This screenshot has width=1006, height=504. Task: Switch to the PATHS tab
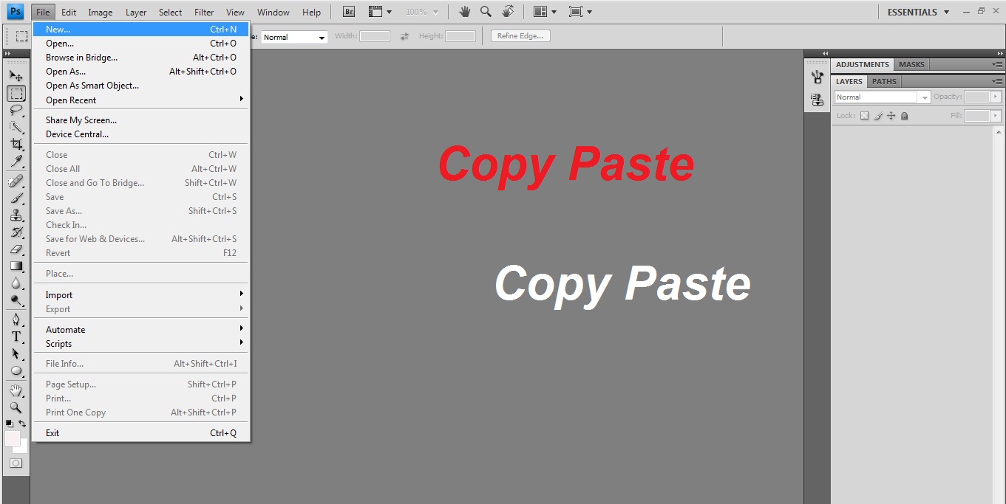point(884,81)
